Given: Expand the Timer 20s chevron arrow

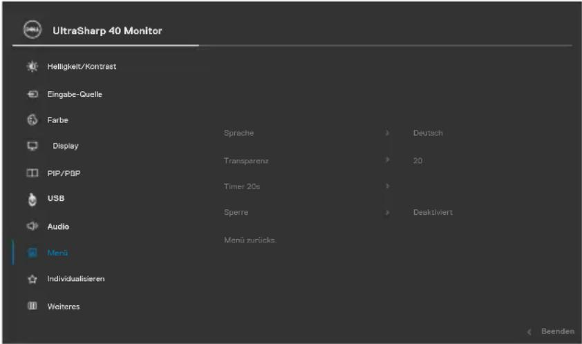Looking at the screenshot, I should pyautogui.click(x=387, y=186).
